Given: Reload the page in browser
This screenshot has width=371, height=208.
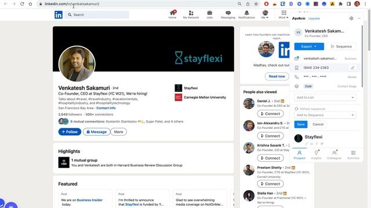Looking at the screenshot, I should [22, 4].
